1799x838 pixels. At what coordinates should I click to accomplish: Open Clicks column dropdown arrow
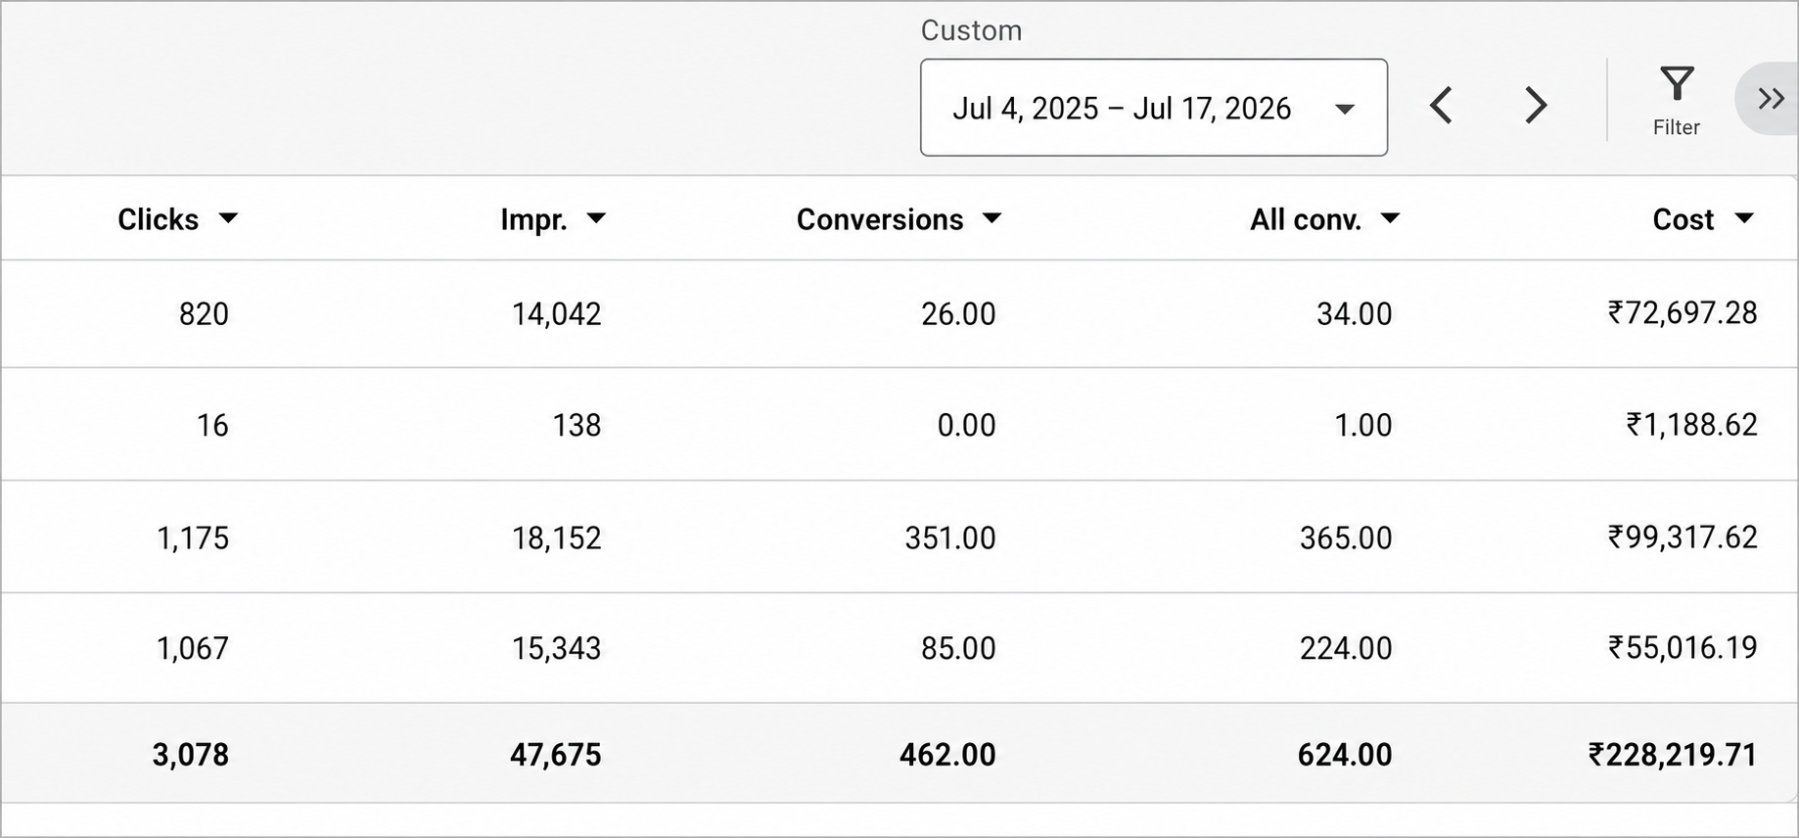point(228,218)
